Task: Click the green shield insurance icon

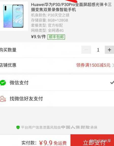Action: point(18,127)
